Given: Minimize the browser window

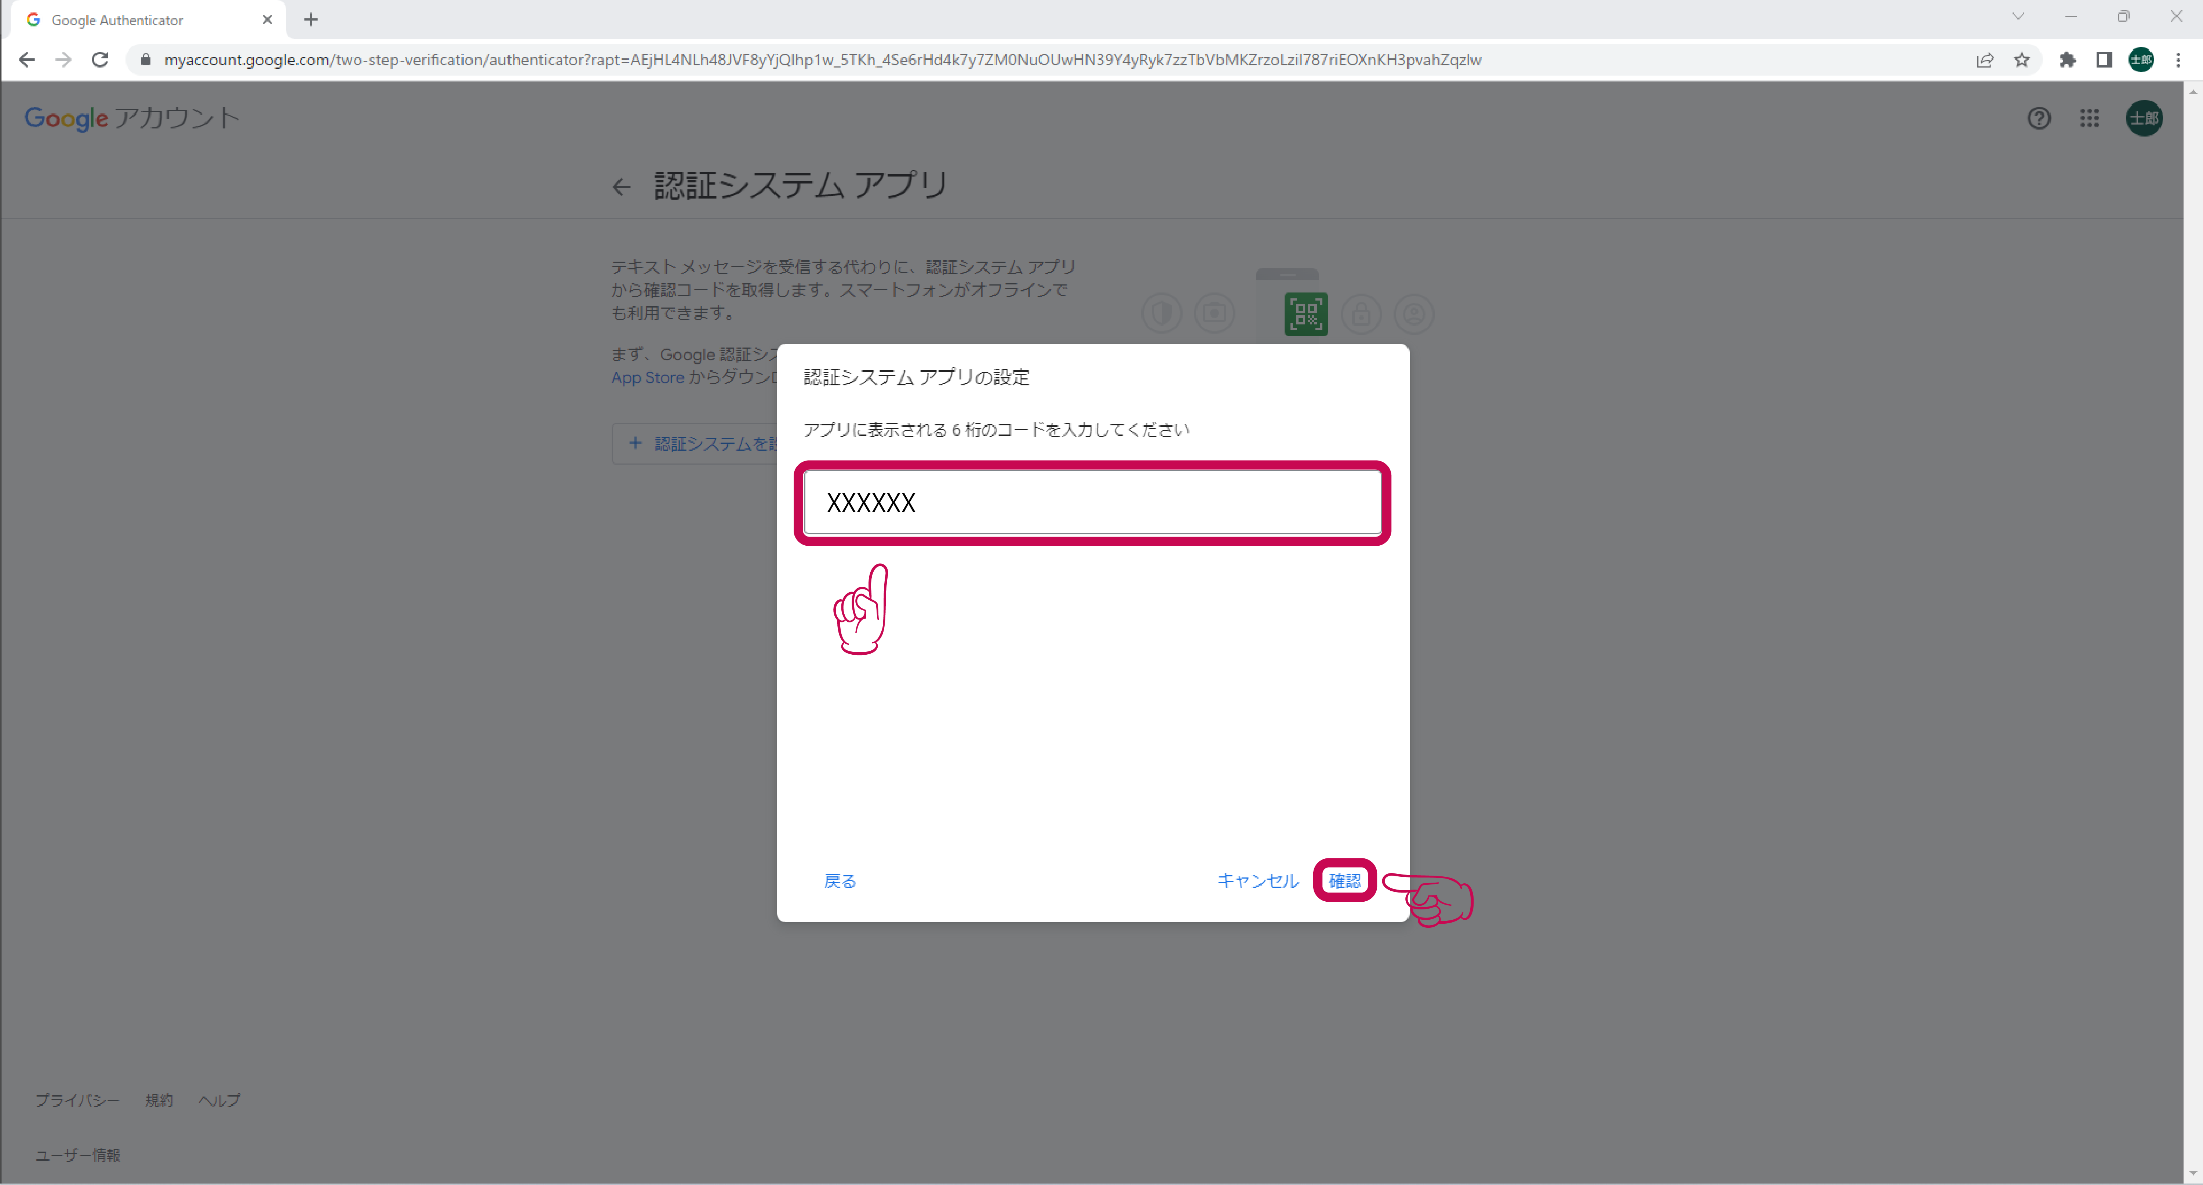Looking at the screenshot, I should point(2071,16).
